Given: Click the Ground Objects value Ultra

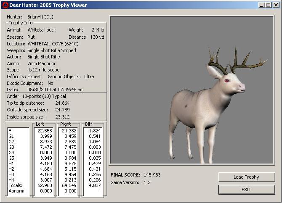Looking at the screenshot, I should 89,76.
